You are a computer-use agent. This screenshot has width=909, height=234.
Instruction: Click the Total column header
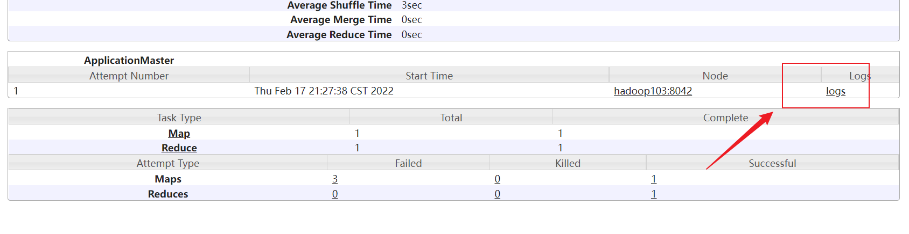(x=451, y=118)
